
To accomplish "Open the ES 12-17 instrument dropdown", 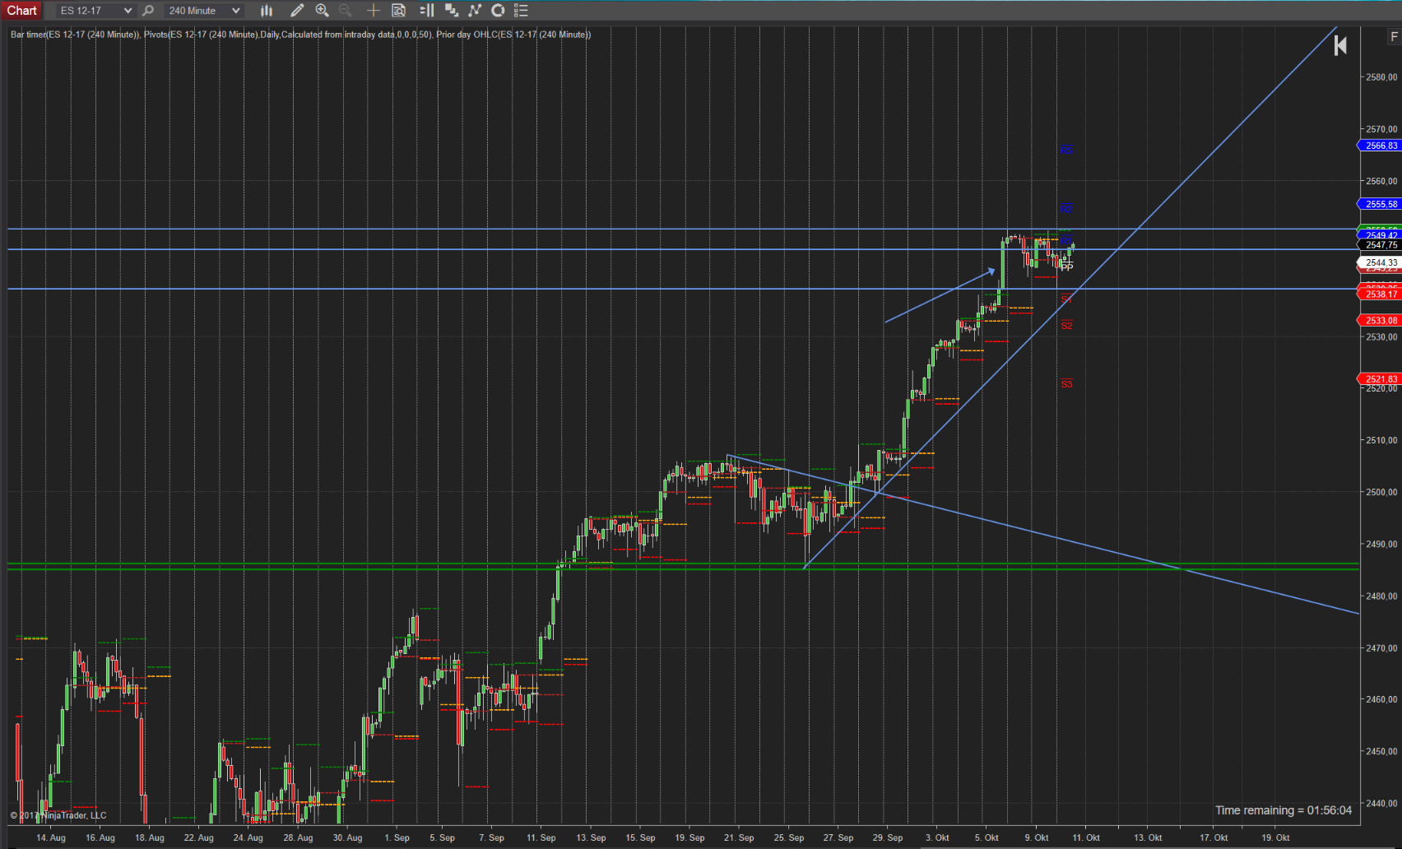I will (x=95, y=11).
